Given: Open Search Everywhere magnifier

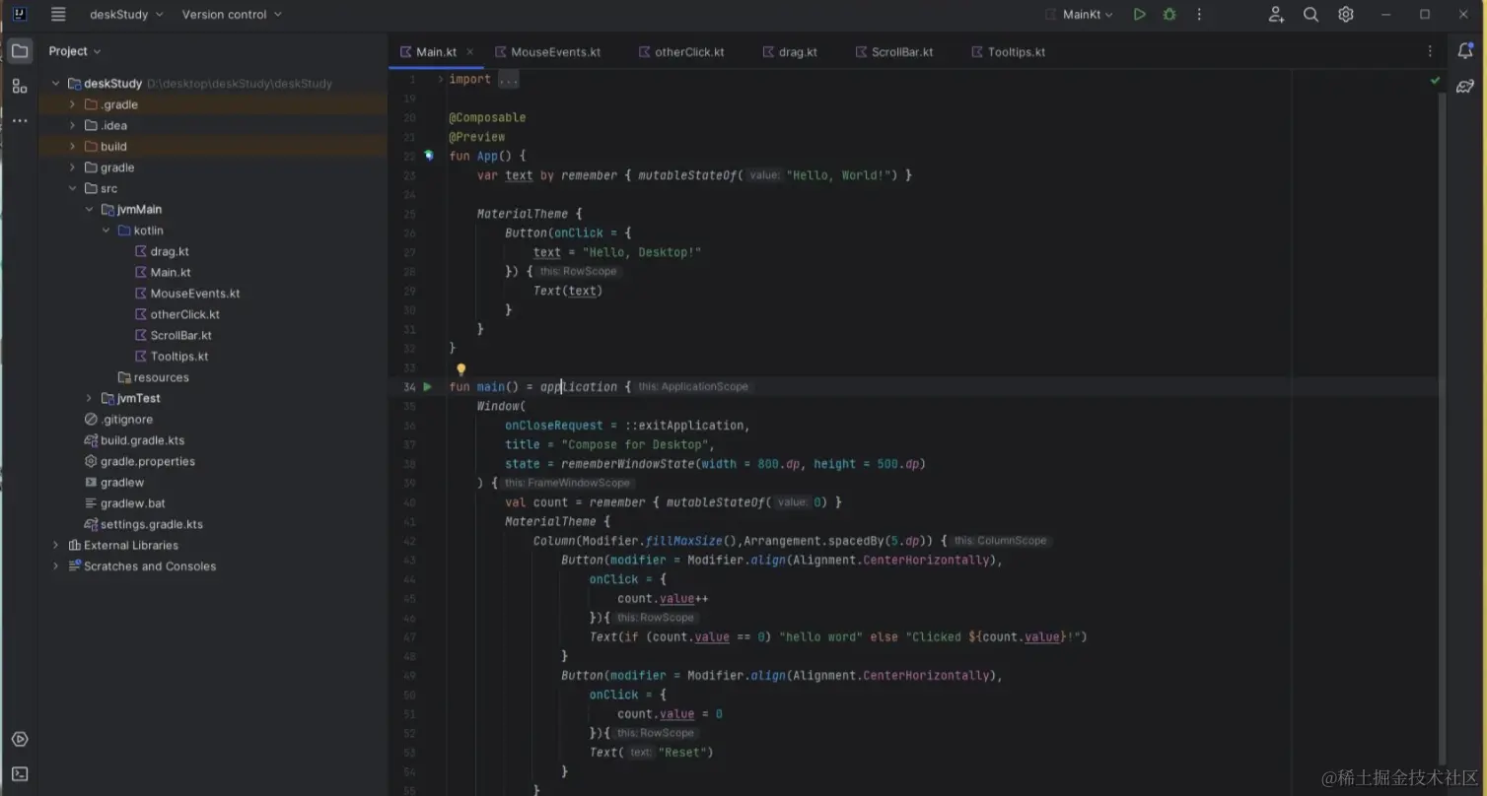Looking at the screenshot, I should click(1310, 14).
